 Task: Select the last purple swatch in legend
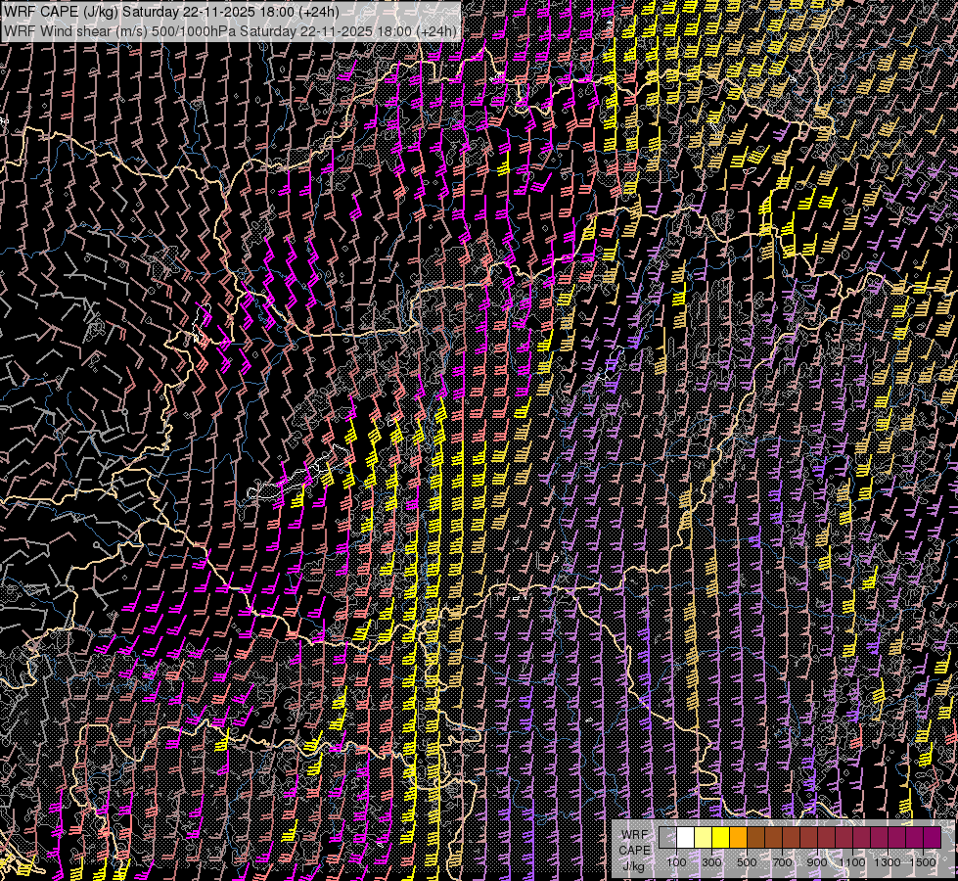click(932, 838)
